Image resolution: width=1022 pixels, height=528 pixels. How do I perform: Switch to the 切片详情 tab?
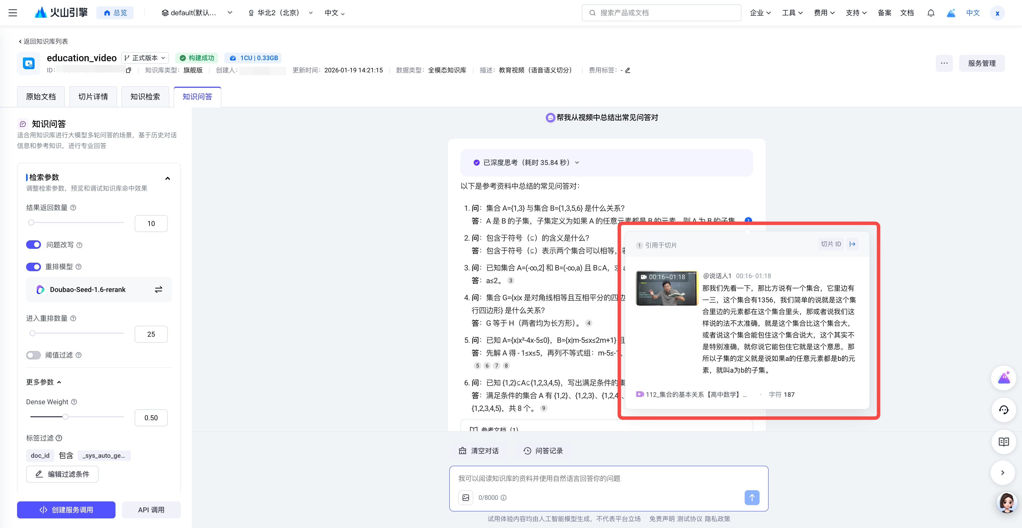tap(93, 97)
